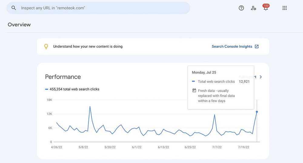Expand Full report with the chevron arrow

261,77
